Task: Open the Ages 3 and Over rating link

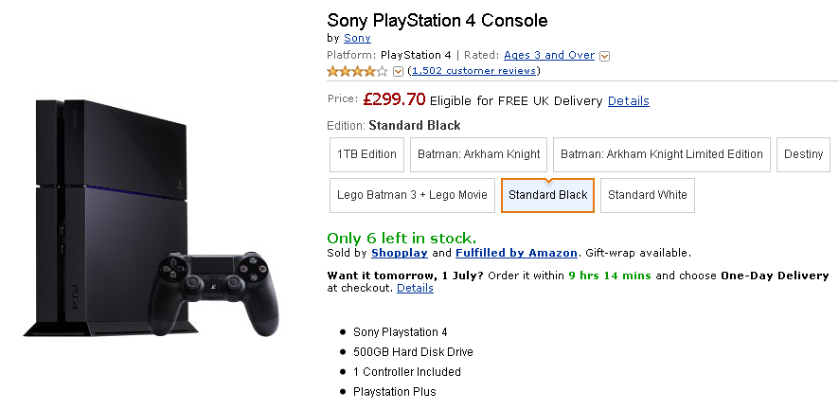Action: coord(549,55)
